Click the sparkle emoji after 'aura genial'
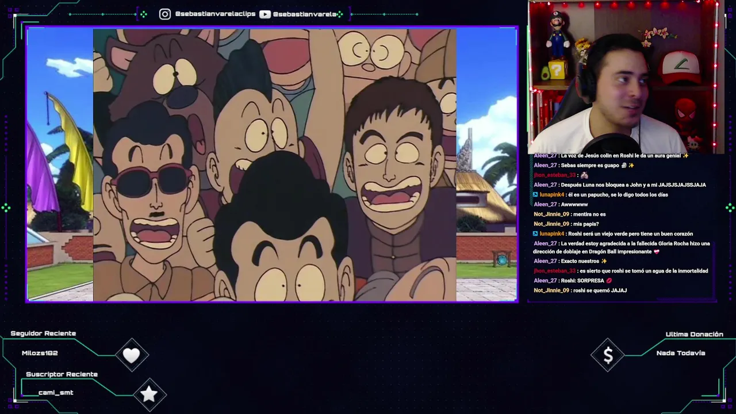 click(x=685, y=155)
